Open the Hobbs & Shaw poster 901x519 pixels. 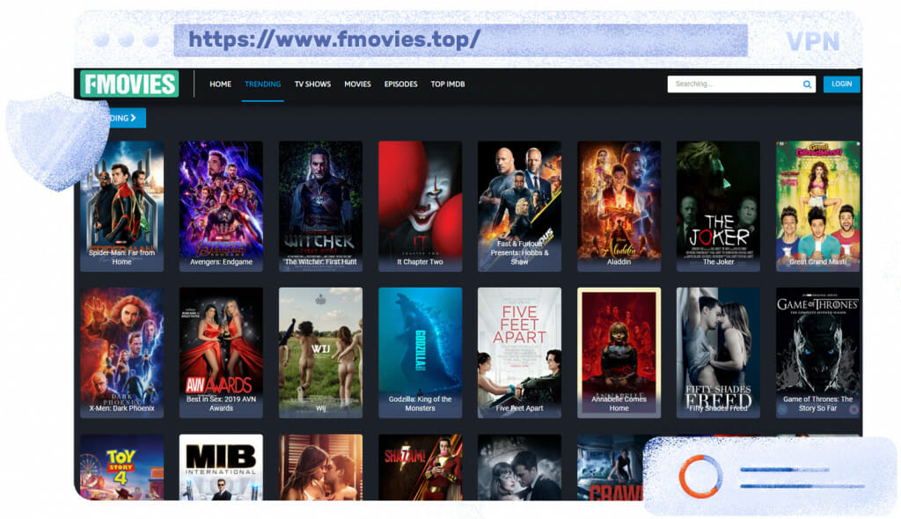pos(519,206)
